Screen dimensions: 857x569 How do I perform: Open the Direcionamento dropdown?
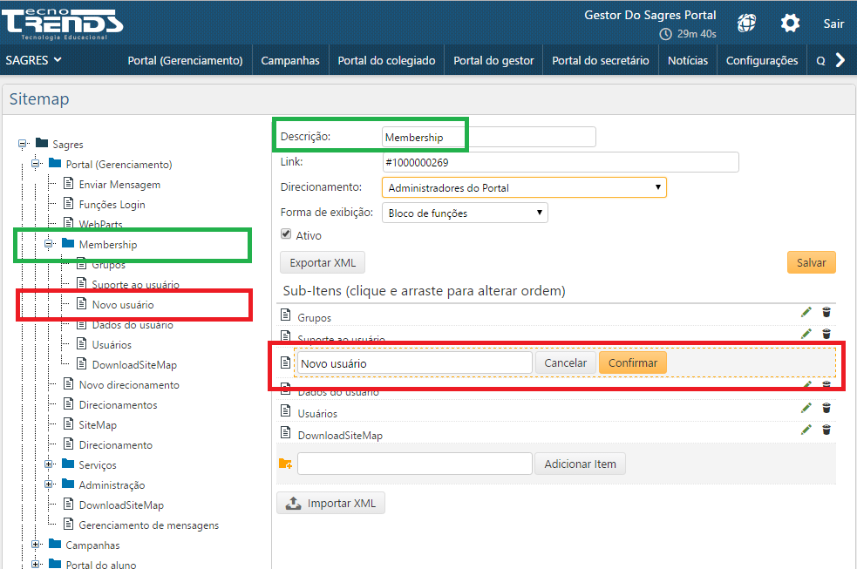coord(523,187)
